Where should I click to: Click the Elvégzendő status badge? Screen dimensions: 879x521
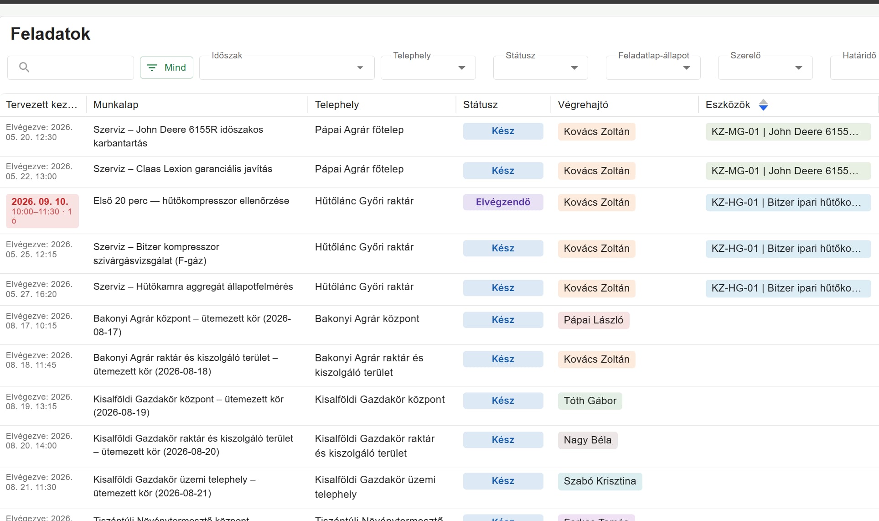(503, 202)
